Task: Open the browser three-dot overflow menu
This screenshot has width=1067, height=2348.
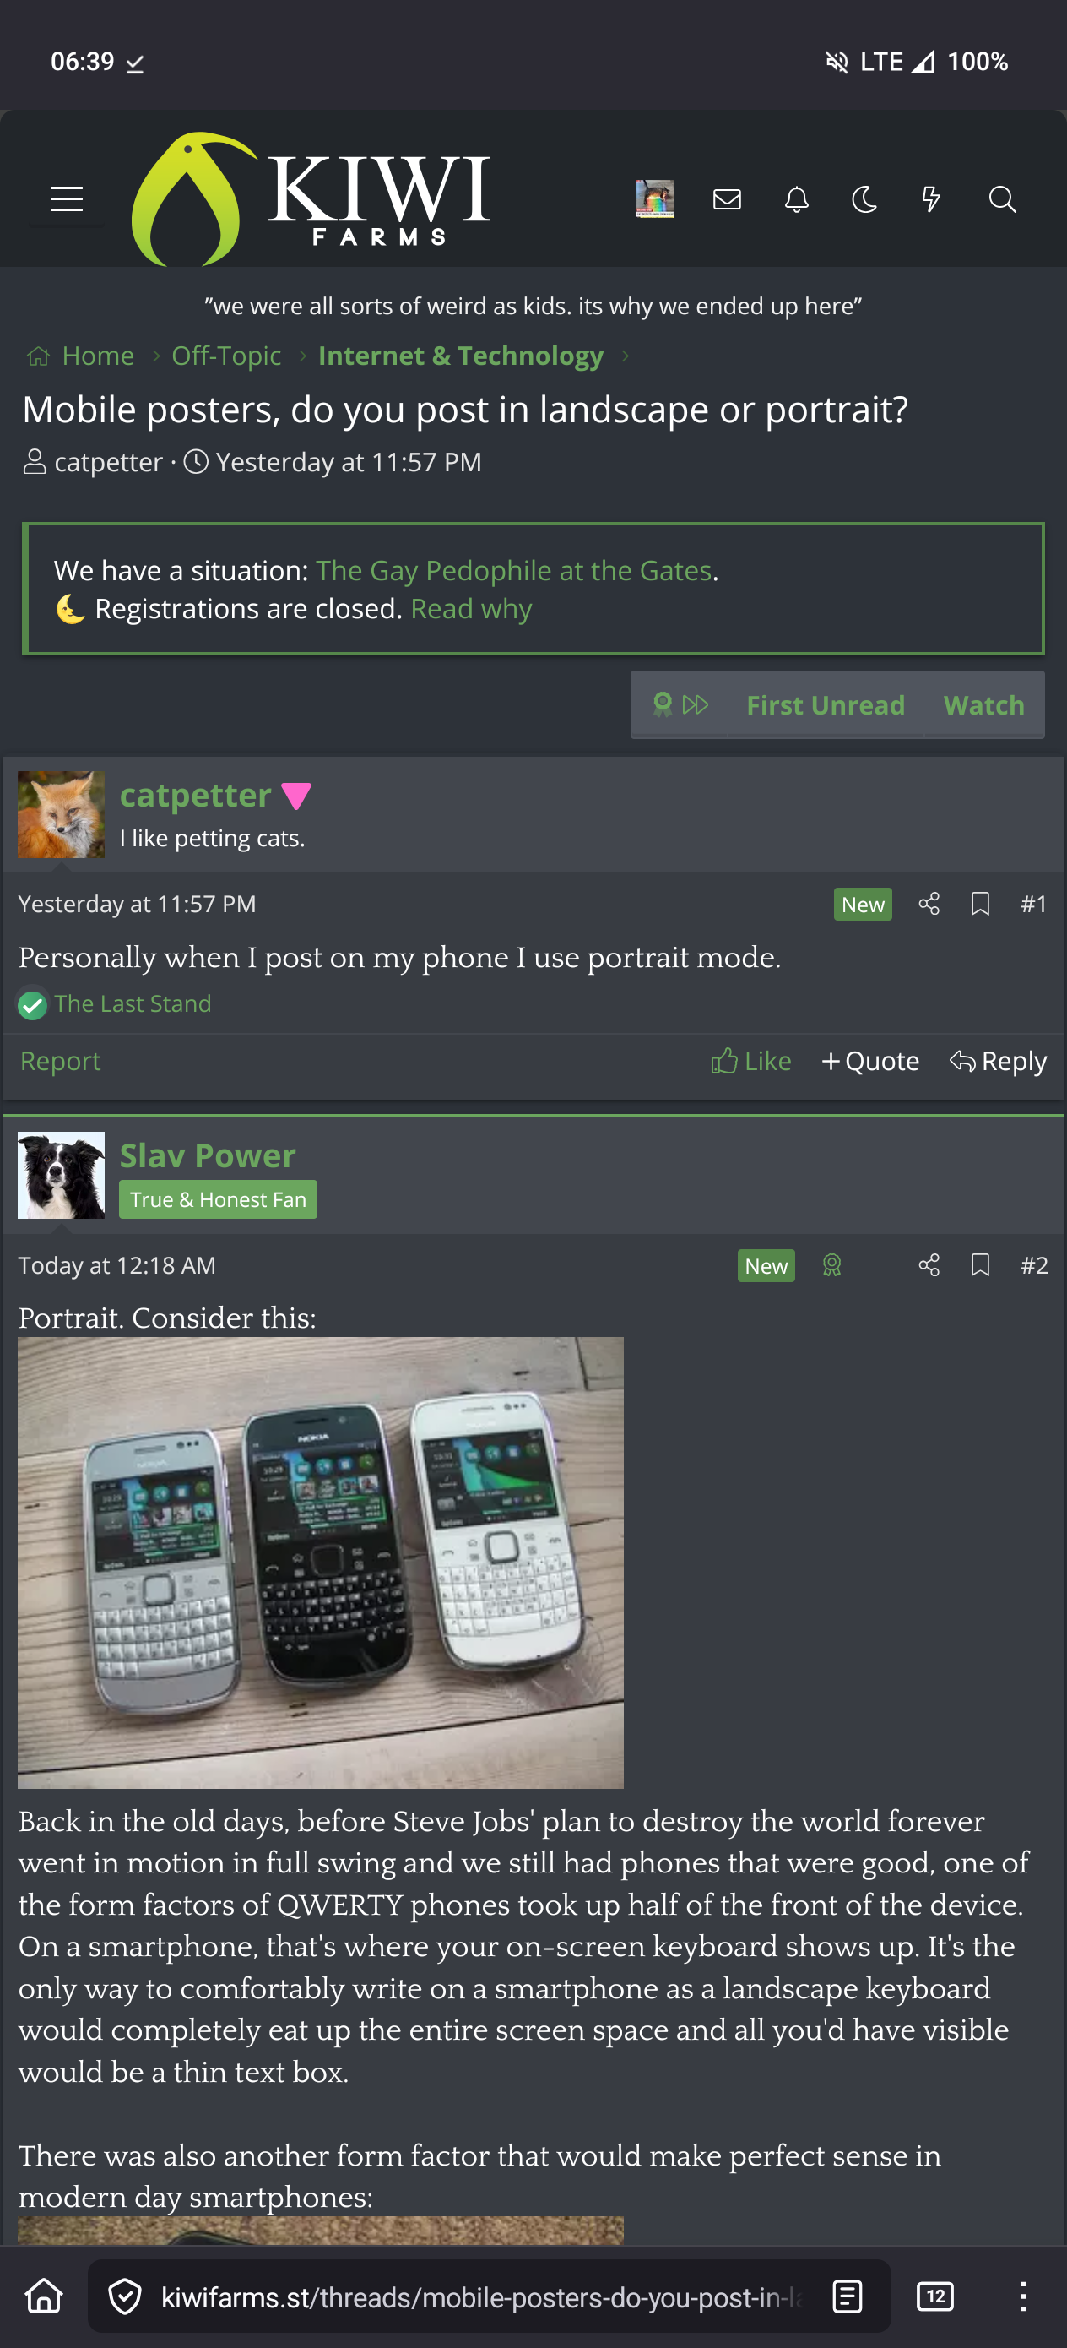Action: (1023, 2295)
